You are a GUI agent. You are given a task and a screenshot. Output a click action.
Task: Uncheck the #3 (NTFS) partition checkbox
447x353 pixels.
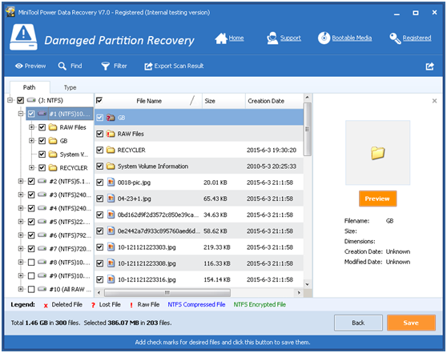31,195
